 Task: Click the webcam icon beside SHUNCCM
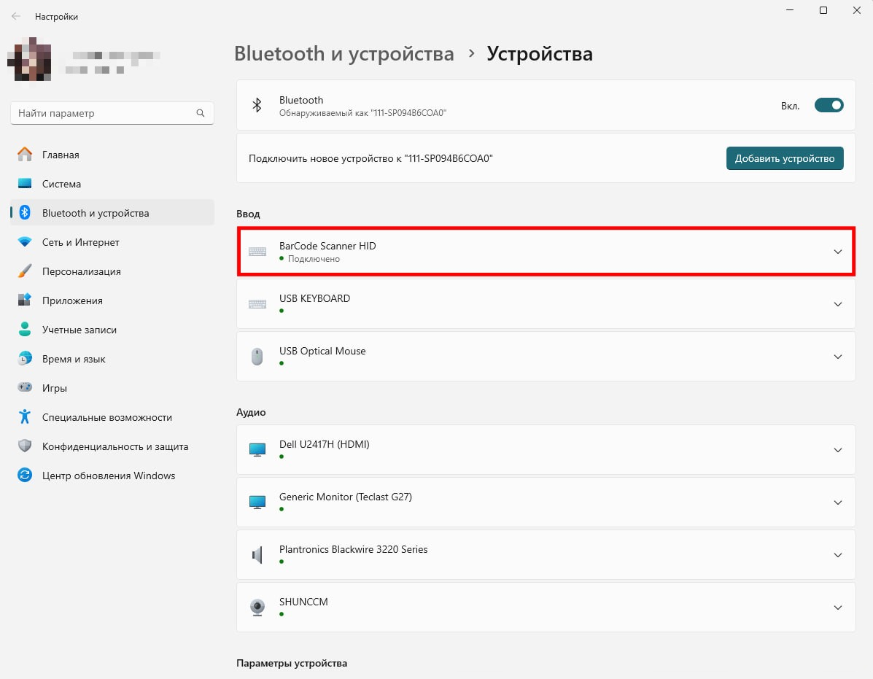click(257, 608)
